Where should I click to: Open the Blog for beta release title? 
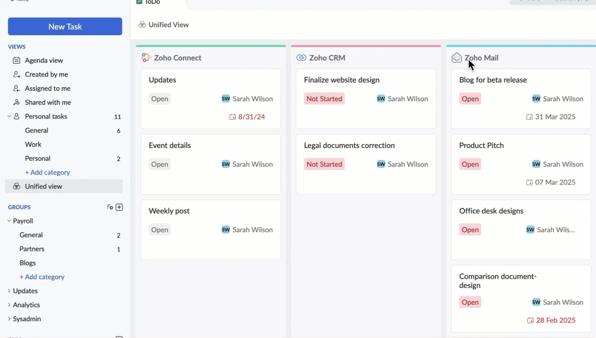pyautogui.click(x=493, y=80)
